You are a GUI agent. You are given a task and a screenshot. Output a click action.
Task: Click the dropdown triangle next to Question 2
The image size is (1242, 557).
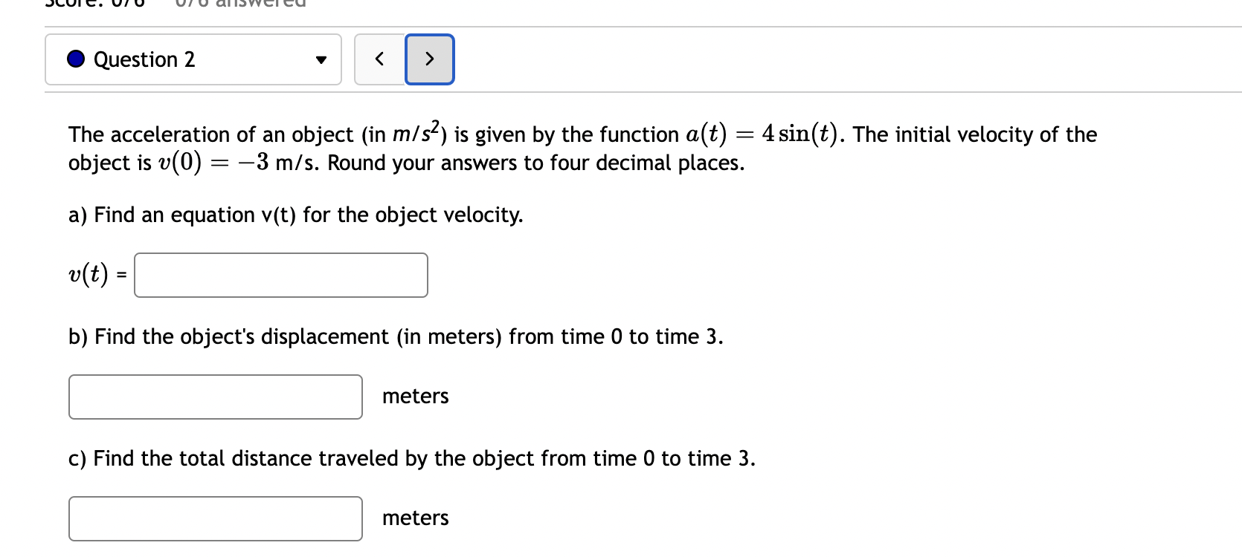tap(320, 59)
